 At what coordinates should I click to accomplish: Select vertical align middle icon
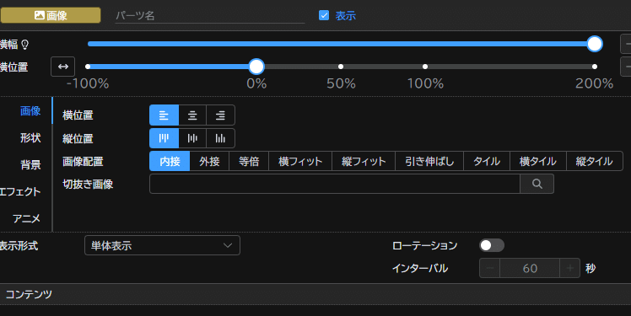click(x=192, y=138)
